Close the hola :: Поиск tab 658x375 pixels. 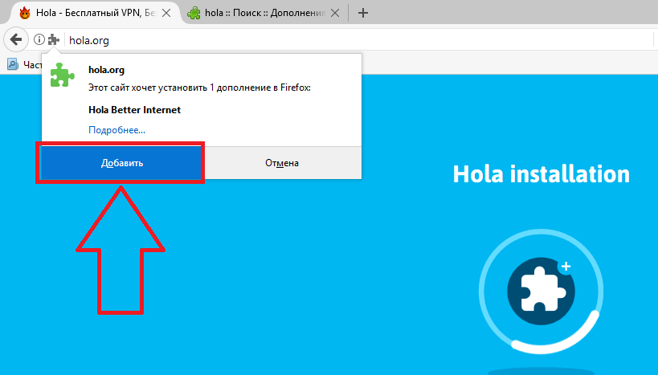pos(335,13)
